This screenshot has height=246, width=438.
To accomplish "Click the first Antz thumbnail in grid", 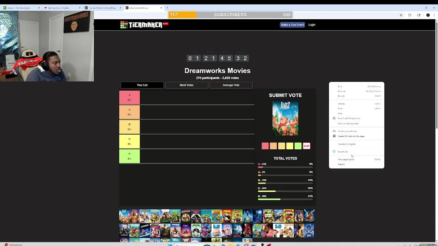I will (124, 216).
